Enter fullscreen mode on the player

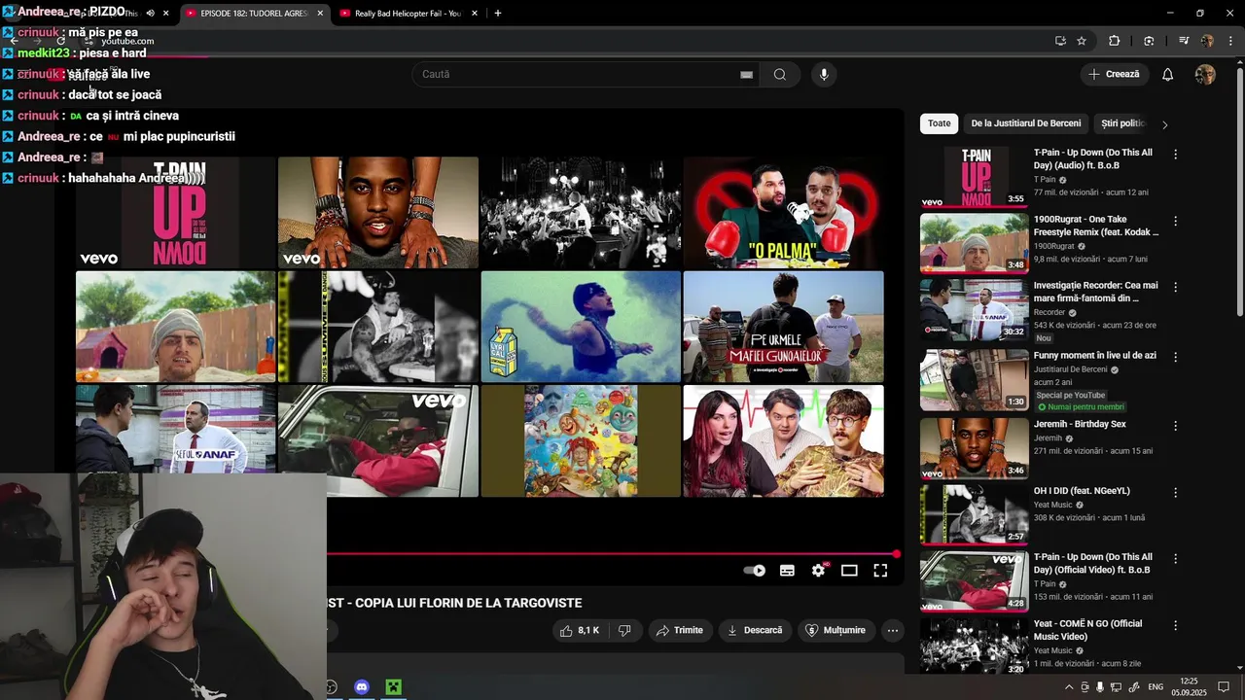[880, 571]
